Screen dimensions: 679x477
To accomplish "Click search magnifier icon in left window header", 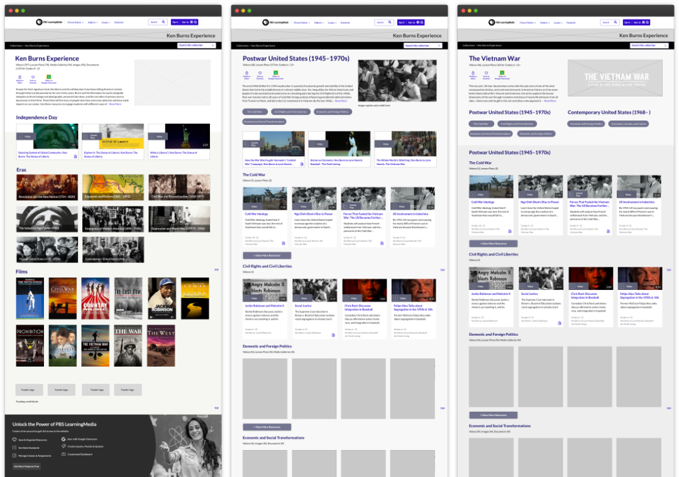I will (163, 22).
